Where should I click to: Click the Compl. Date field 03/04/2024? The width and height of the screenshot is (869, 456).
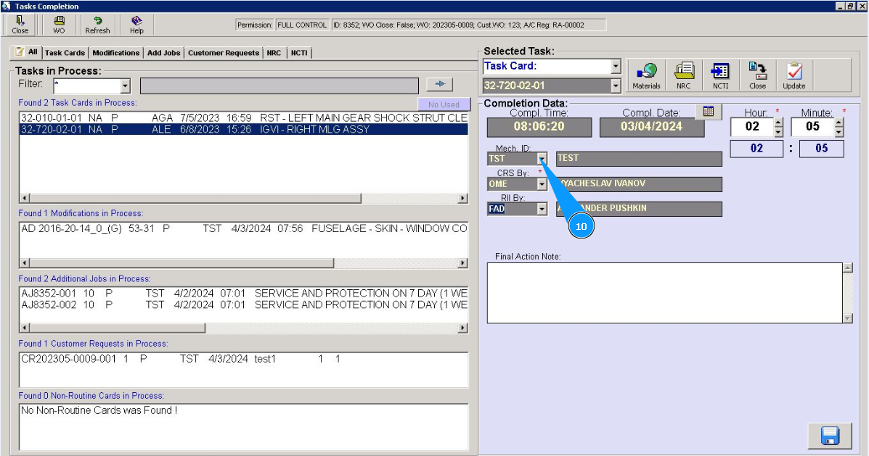tap(651, 127)
